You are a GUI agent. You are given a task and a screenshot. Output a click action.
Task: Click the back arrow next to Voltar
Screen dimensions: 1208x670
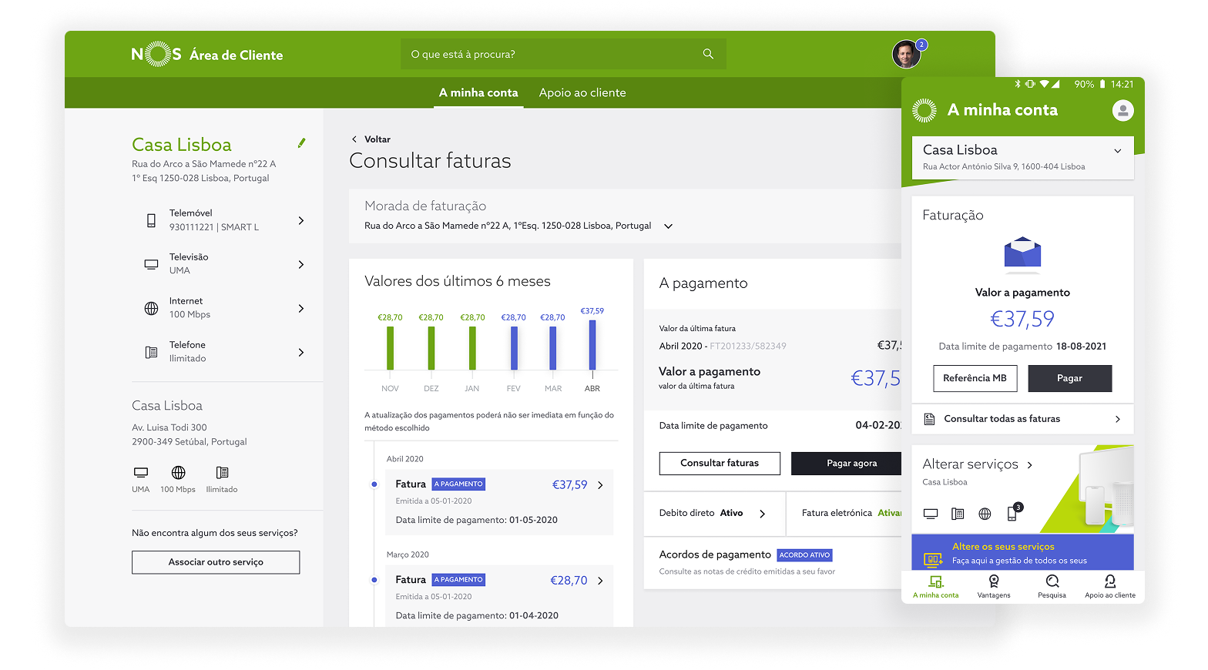tap(354, 139)
